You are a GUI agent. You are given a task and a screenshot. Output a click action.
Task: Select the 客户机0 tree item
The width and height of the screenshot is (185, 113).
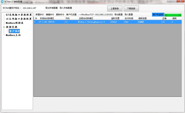[14, 31]
